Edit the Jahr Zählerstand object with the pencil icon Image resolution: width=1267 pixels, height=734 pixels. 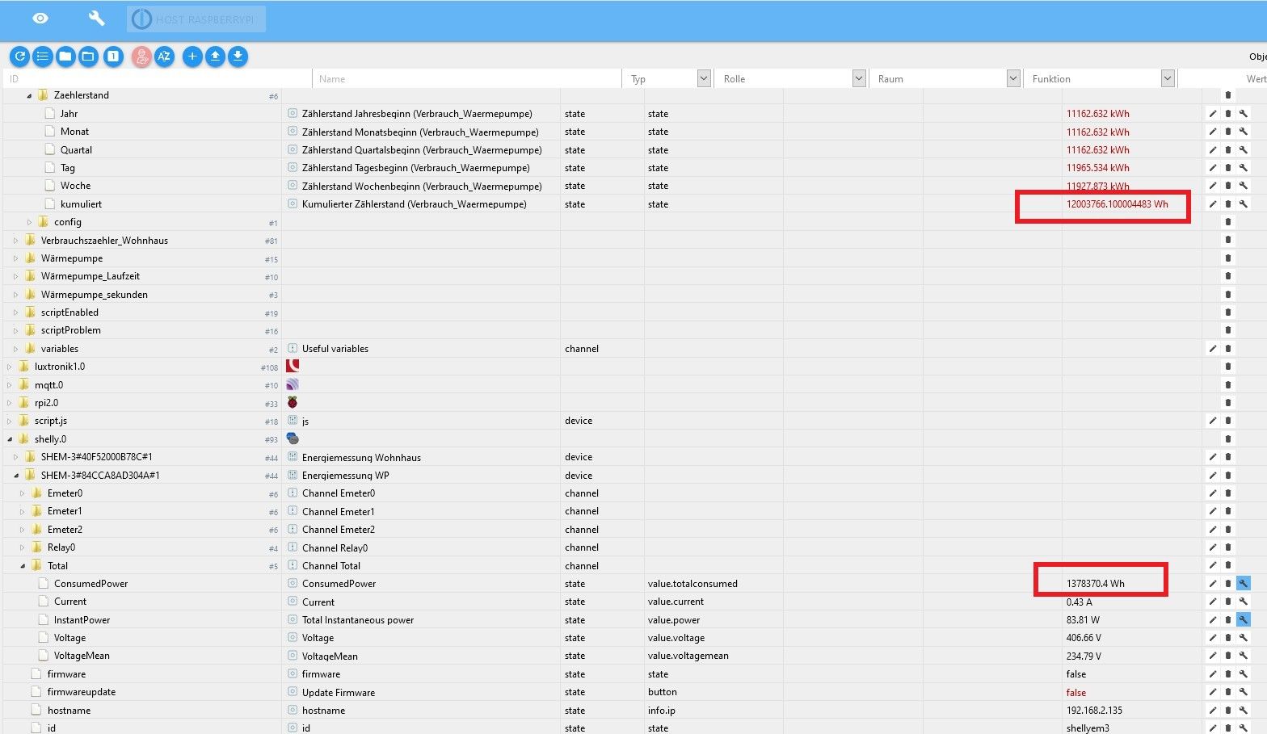click(x=1212, y=114)
